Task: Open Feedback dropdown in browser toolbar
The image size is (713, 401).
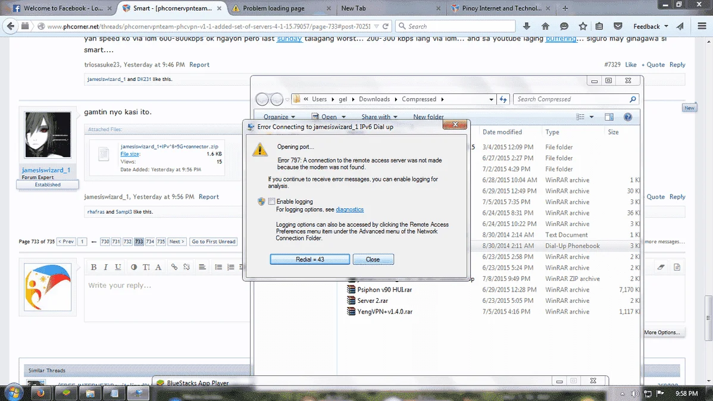Action: click(x=651, y=26)
